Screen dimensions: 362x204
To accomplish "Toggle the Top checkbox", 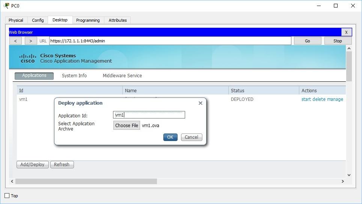I will click(x=7, y=196).
